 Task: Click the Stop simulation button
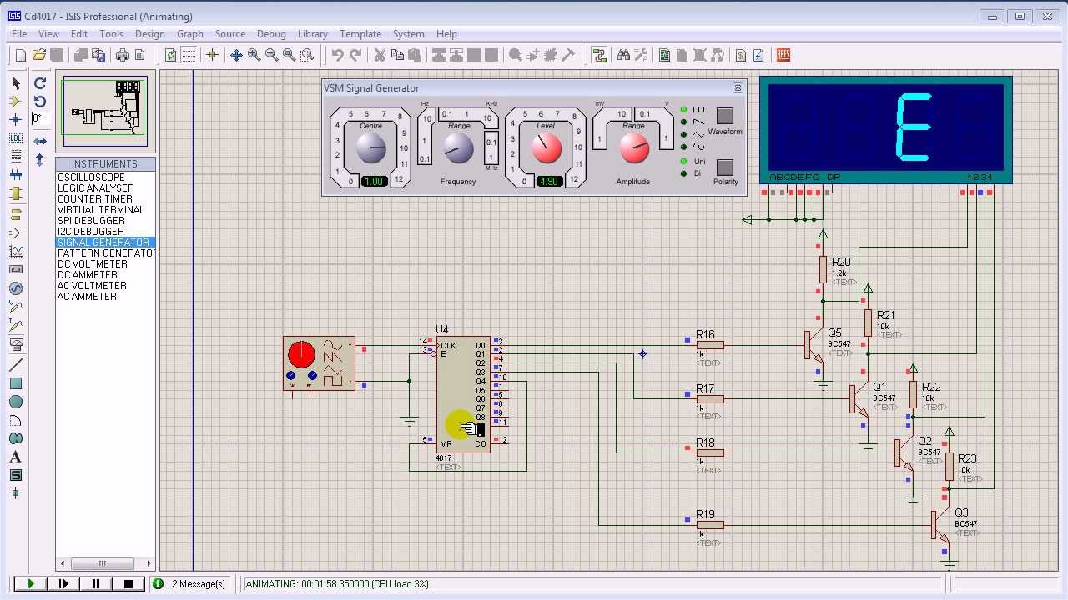pyautogui.click(x=128, y=584)
